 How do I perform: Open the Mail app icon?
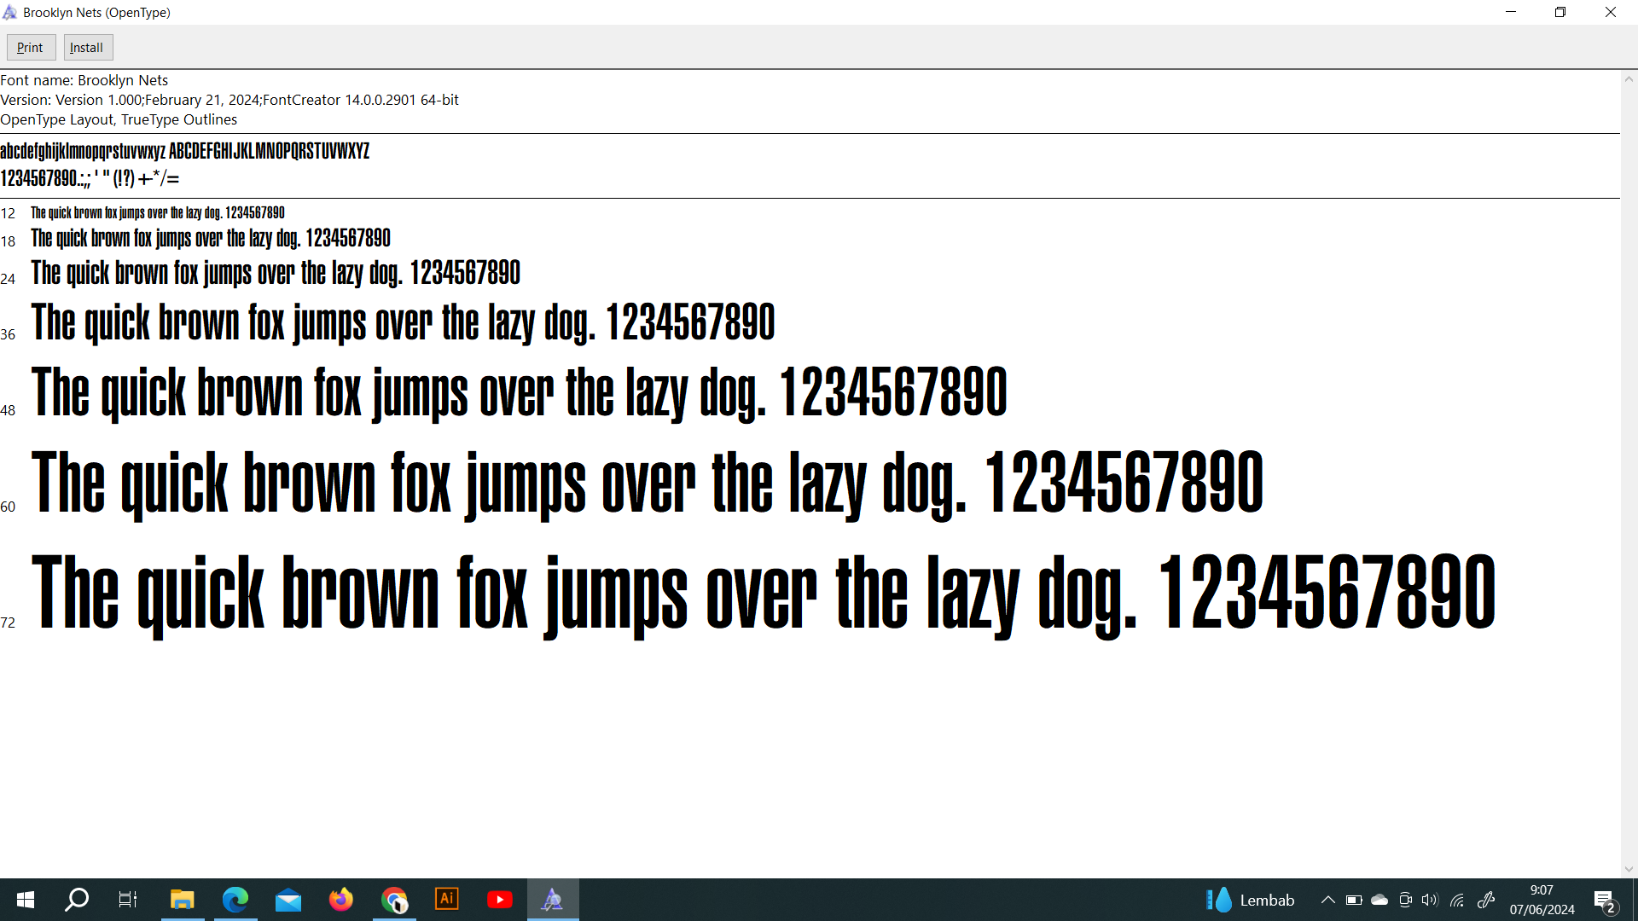coord(288,900)
